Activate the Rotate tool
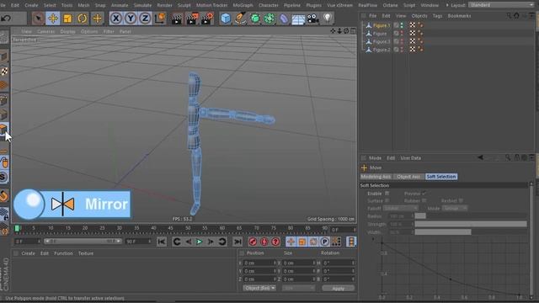 click(83, 19)
